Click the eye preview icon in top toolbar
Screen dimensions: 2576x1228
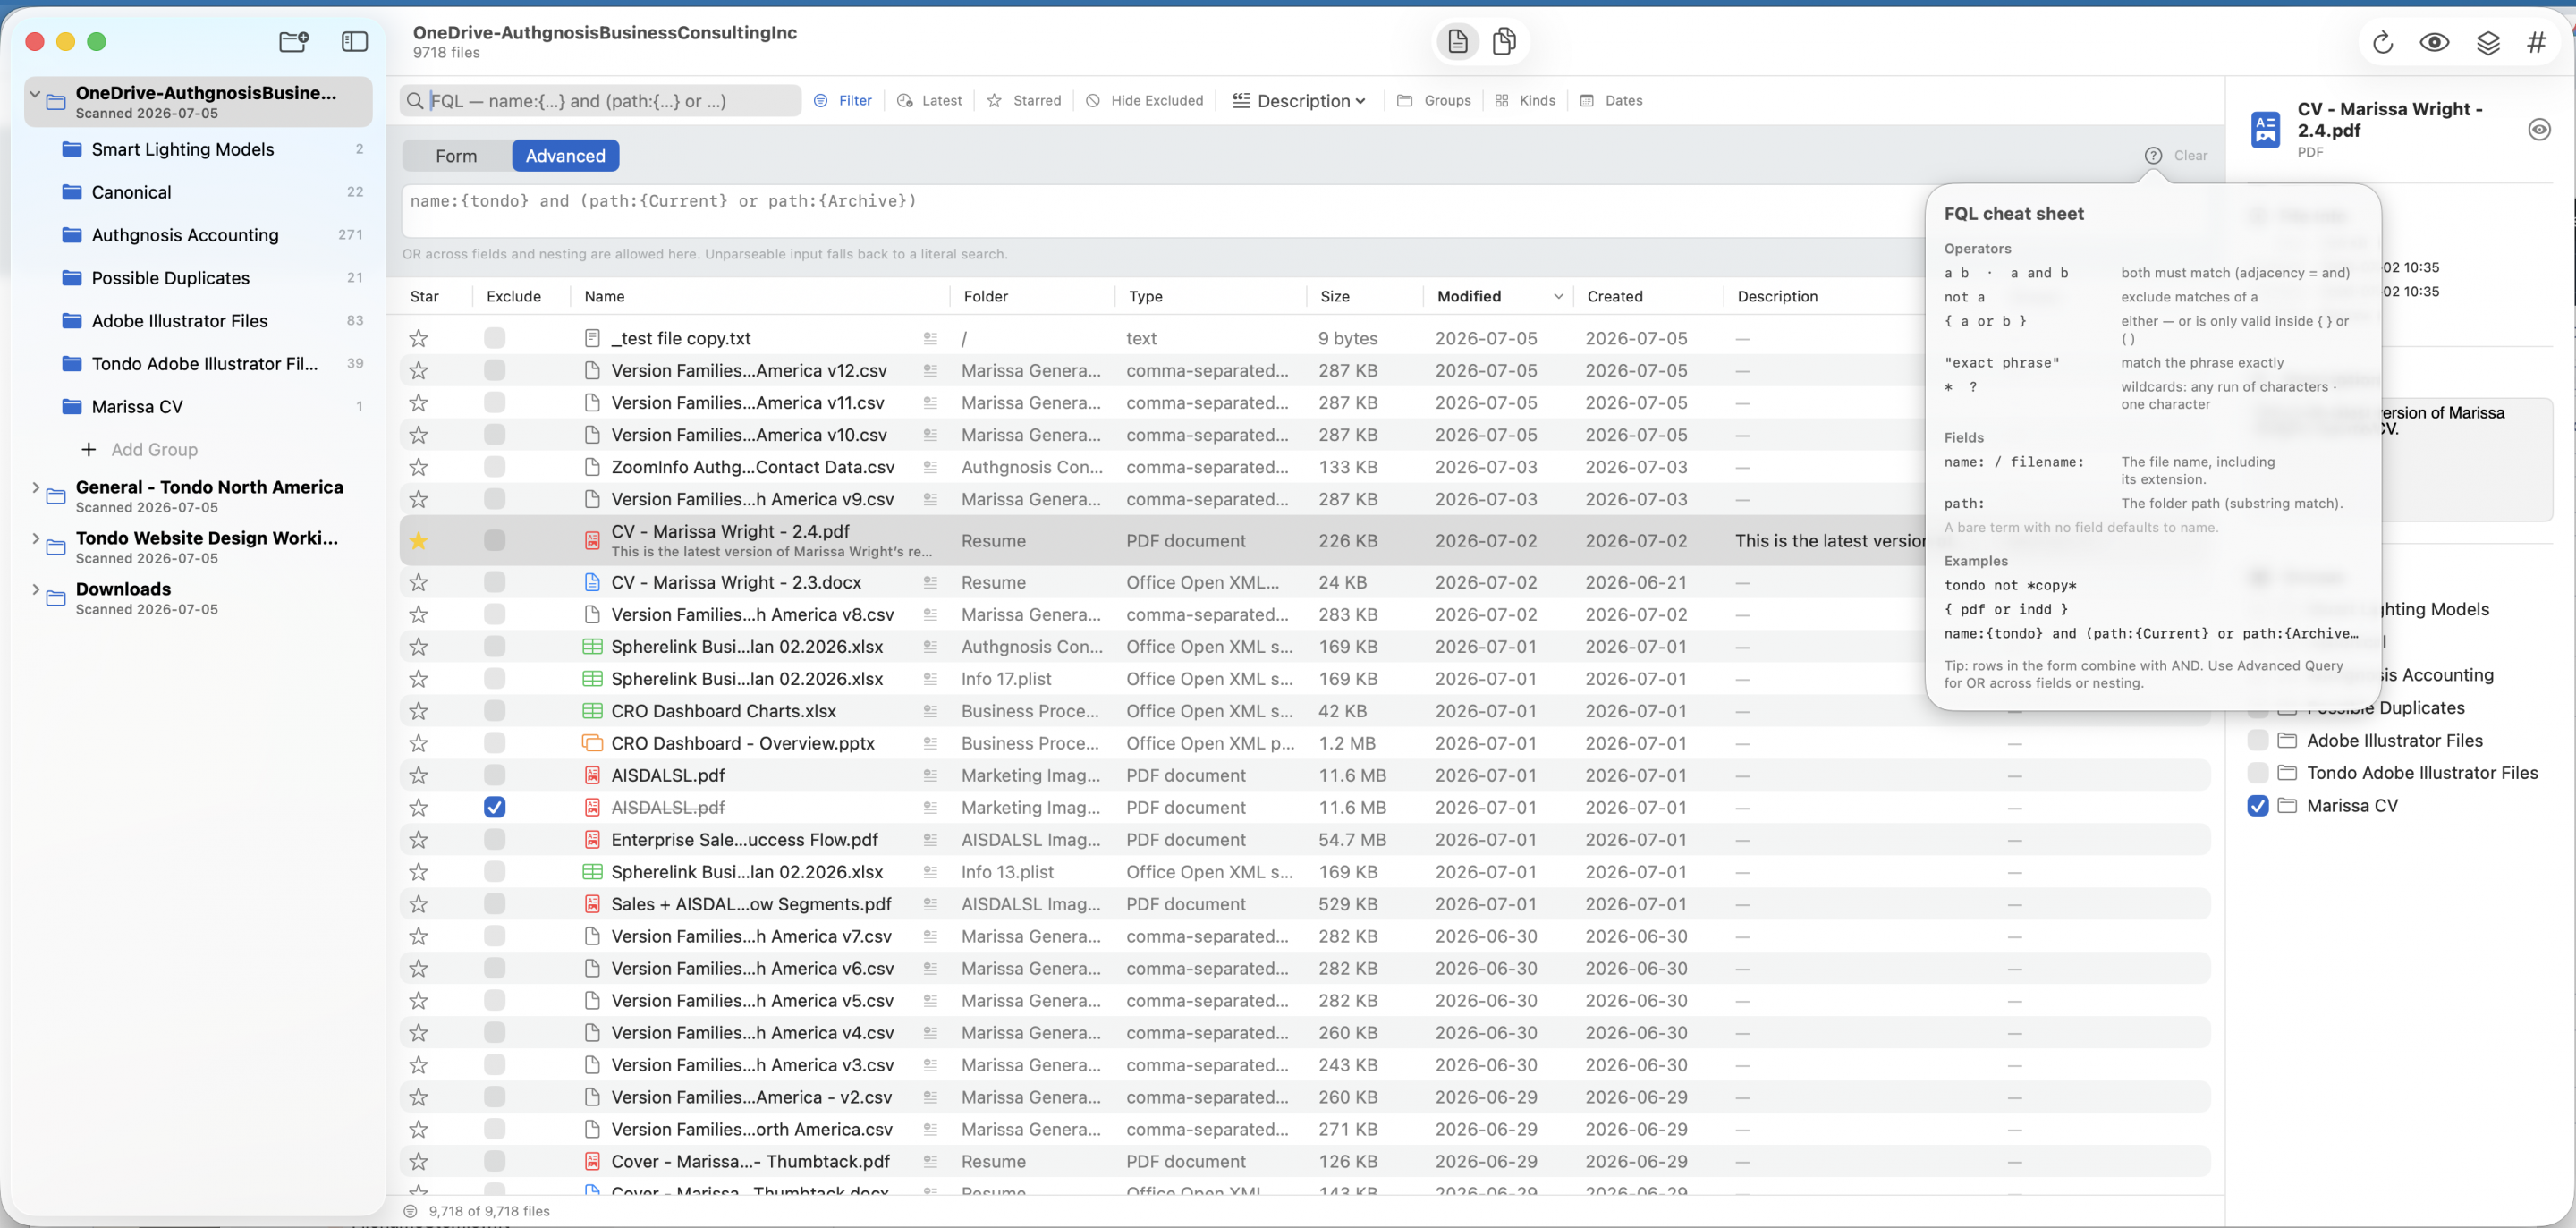(x=2434, y=42)
